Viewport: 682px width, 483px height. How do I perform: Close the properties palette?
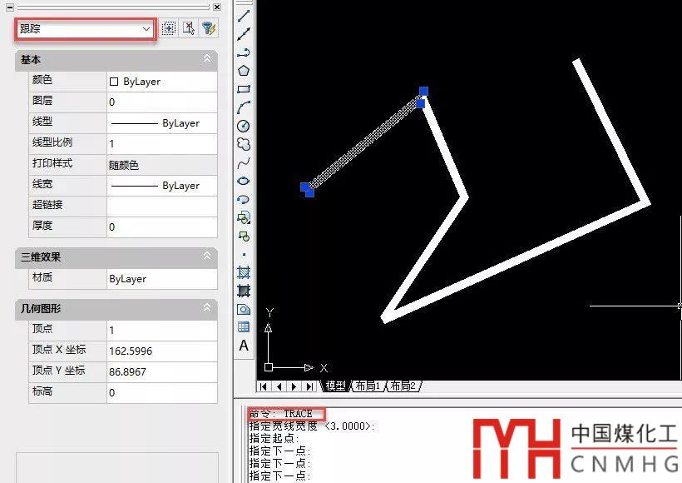tap(217, 7)
